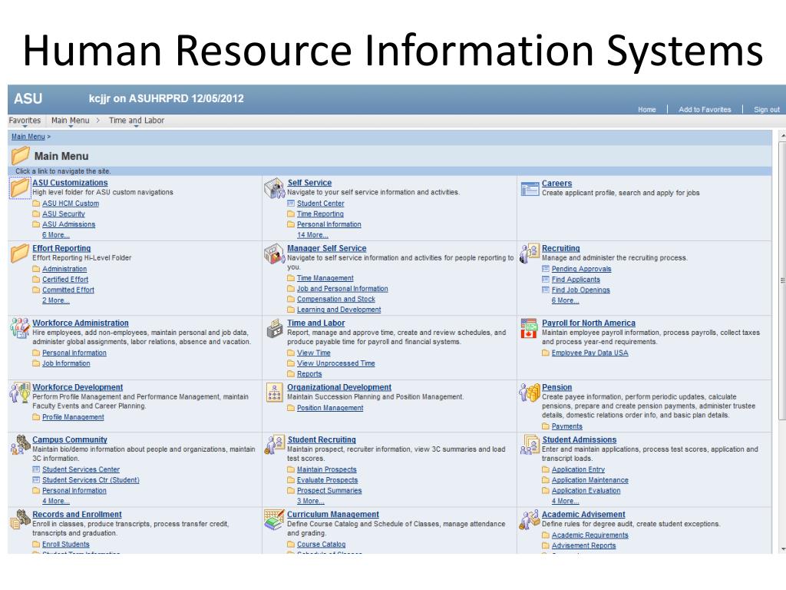Click Add to Favorites in header
Screen dimensions: 786x590
coord(705,109)
